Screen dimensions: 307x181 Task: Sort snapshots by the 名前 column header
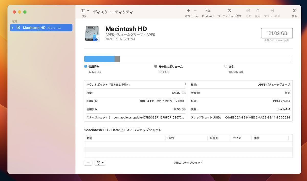point(125,138)
